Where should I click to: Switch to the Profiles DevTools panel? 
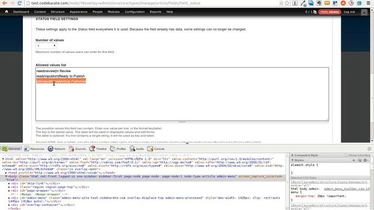coord(118,149)
